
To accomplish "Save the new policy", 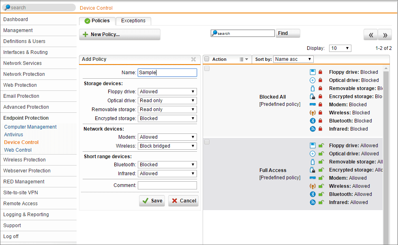I will pyautogui.click(x=152, y=200).
